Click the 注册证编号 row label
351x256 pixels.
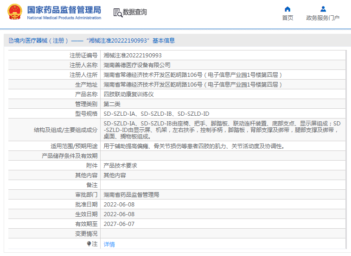click(83, 56)
